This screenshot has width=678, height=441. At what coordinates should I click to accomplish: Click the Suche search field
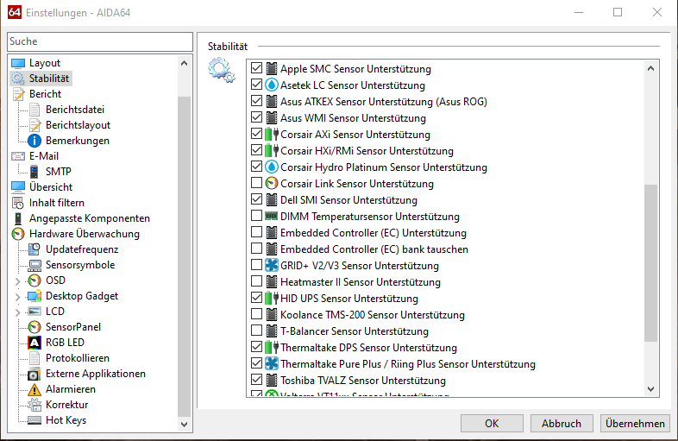pyautogui.click(x=100, y=41)
